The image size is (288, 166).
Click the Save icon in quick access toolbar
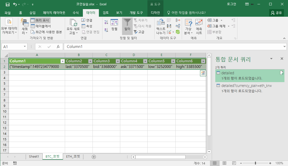tap(8, 4)
